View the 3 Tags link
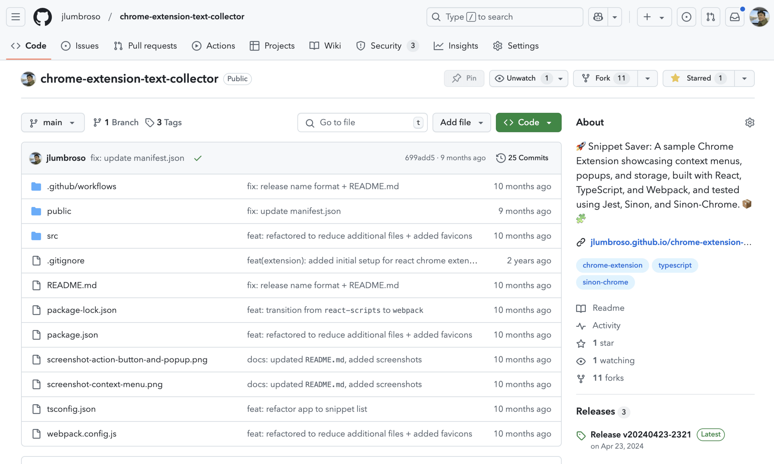 click(x=163, y=122)
